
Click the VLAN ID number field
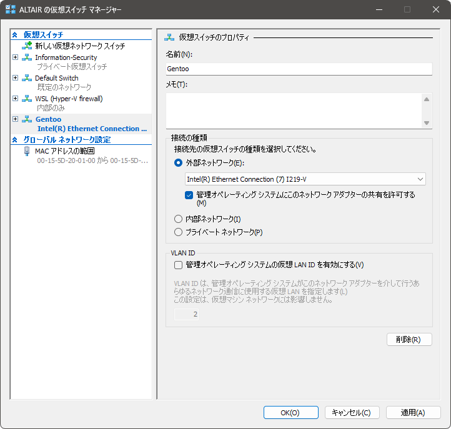coord(186,314)
